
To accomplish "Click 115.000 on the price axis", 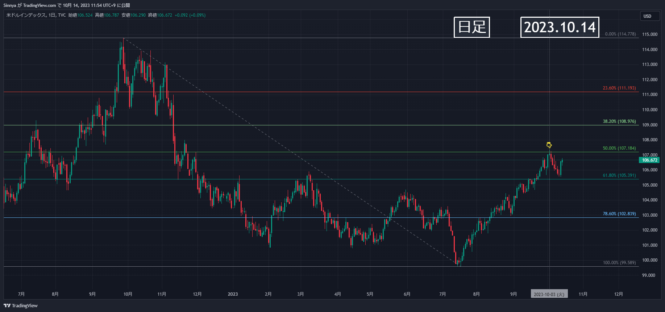I will 649,34.
